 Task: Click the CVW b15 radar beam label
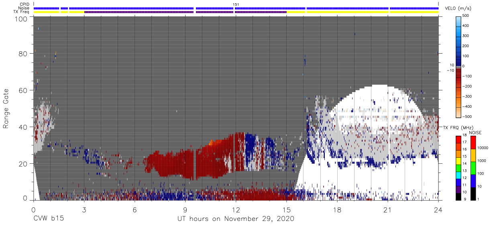coord(48,219)
